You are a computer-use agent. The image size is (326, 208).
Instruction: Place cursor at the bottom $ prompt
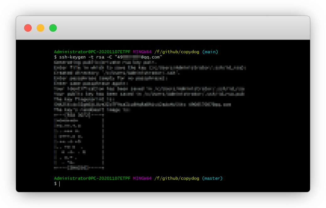click(x=59, y=184)
